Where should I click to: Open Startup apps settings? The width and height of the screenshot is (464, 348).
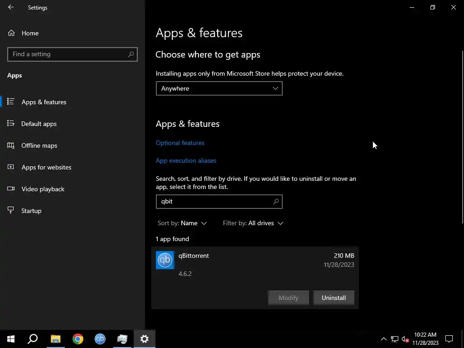click(x=31, y=211)
